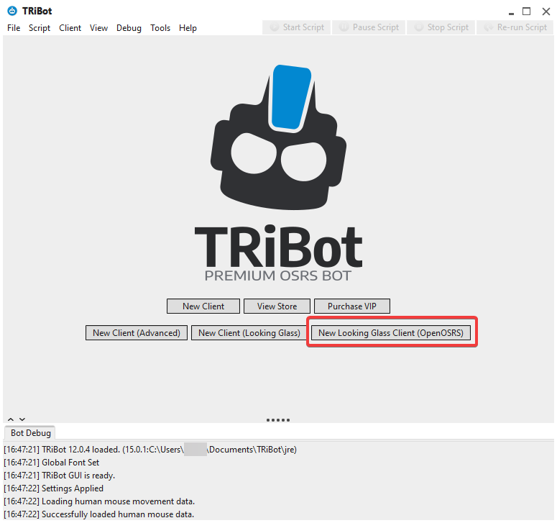Click the Start Script toolbar button

point(297,27)
